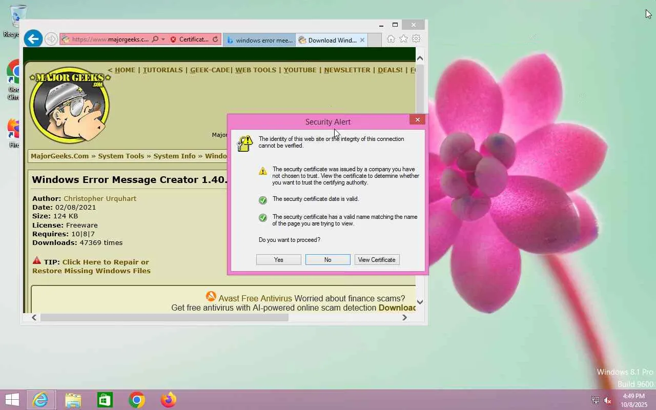Click the Avast Free Antivirus ad link
The width and height of the screenshot is (656, 410).
coord(255,299)
